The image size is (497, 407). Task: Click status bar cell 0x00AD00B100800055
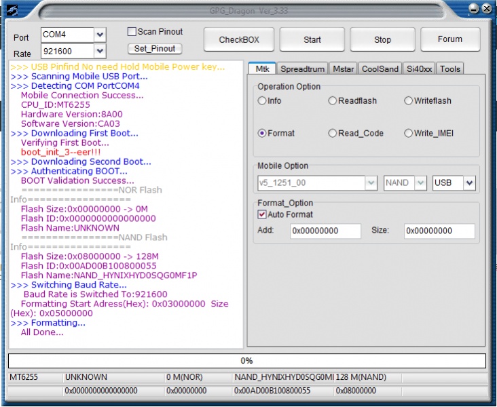283,391
